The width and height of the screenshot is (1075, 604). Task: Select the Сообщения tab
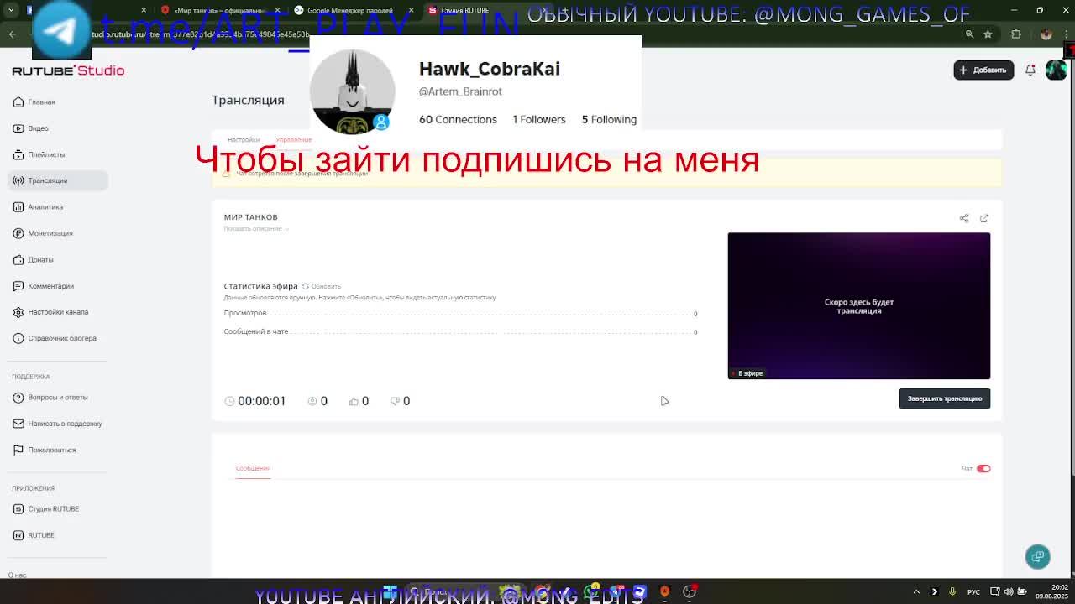253,468
